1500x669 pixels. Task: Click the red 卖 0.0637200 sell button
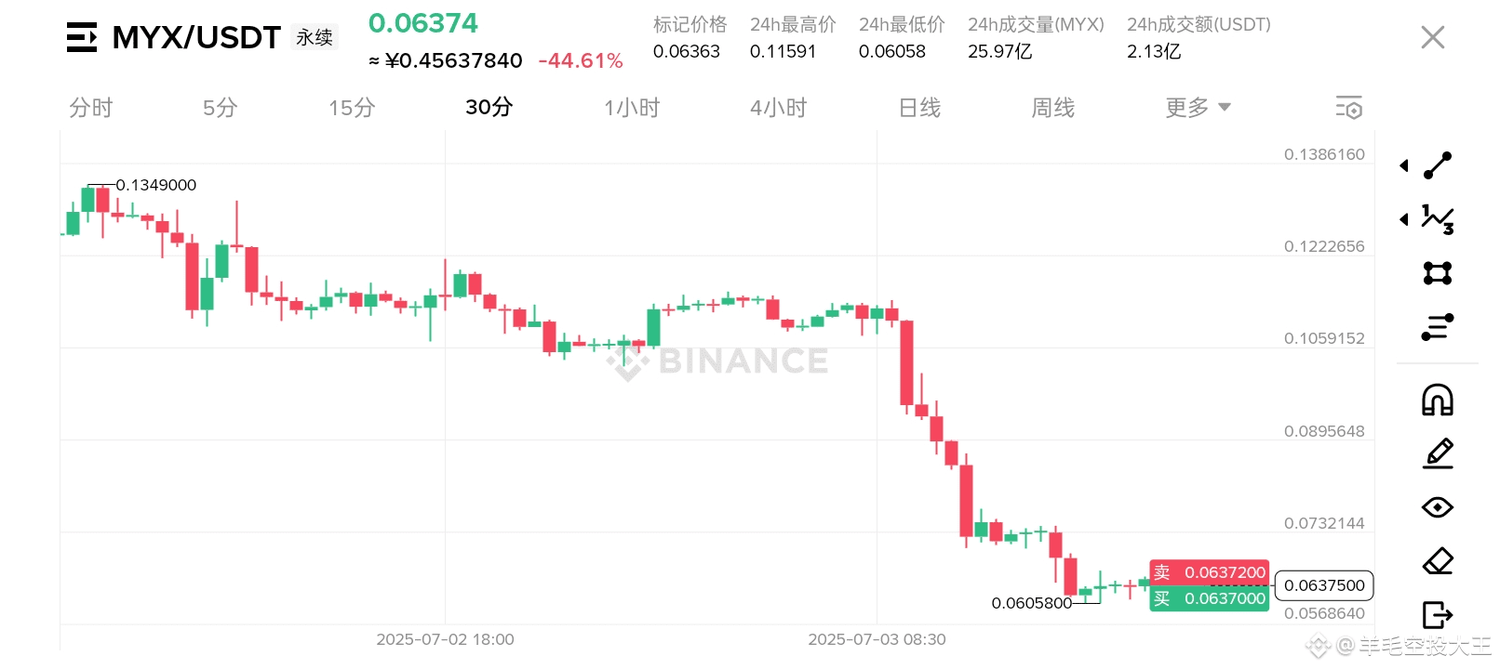(1210, 572)
